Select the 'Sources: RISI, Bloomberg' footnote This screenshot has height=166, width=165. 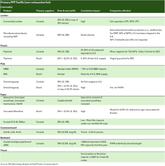[x=29, y=164]
